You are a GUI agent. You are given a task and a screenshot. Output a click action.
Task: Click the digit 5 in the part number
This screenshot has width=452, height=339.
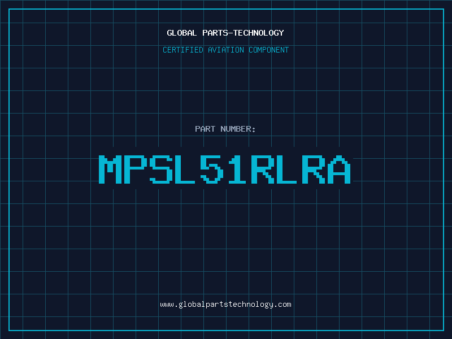(212, 169)
